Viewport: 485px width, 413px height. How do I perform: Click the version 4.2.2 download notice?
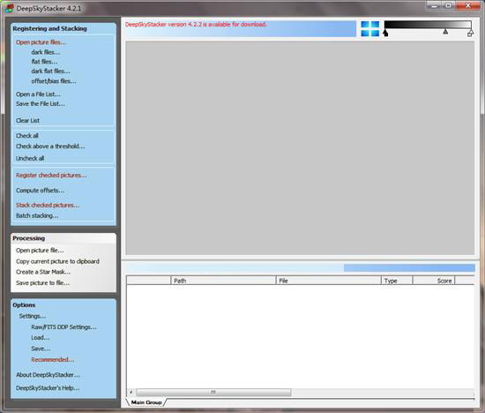pos(196,25)
